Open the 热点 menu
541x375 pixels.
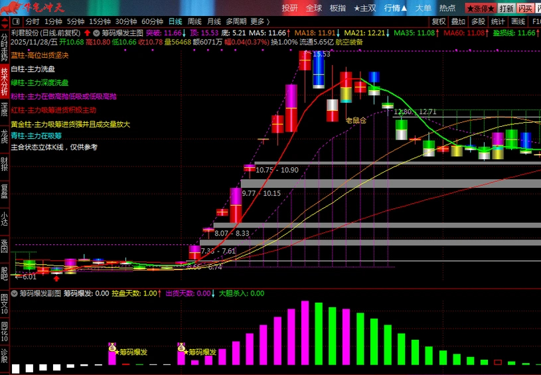[x=447, y=8]
